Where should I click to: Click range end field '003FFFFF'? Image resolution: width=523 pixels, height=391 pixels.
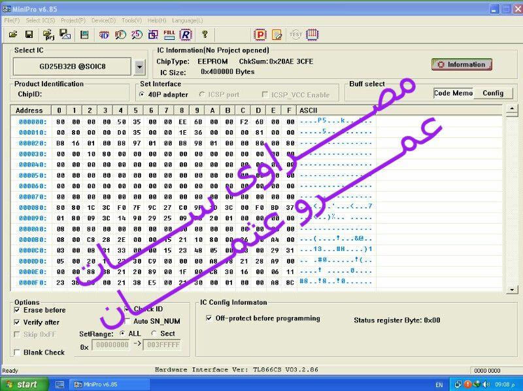coord(163,345)
